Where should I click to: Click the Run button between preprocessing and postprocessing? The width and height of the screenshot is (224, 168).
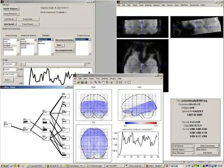click(x=60, y=45)
